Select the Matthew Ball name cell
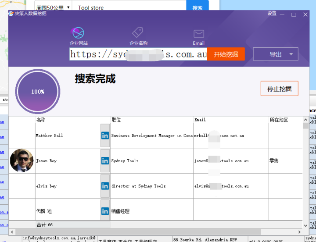This screenshot has width=316, height=242. tap(68, 135)
